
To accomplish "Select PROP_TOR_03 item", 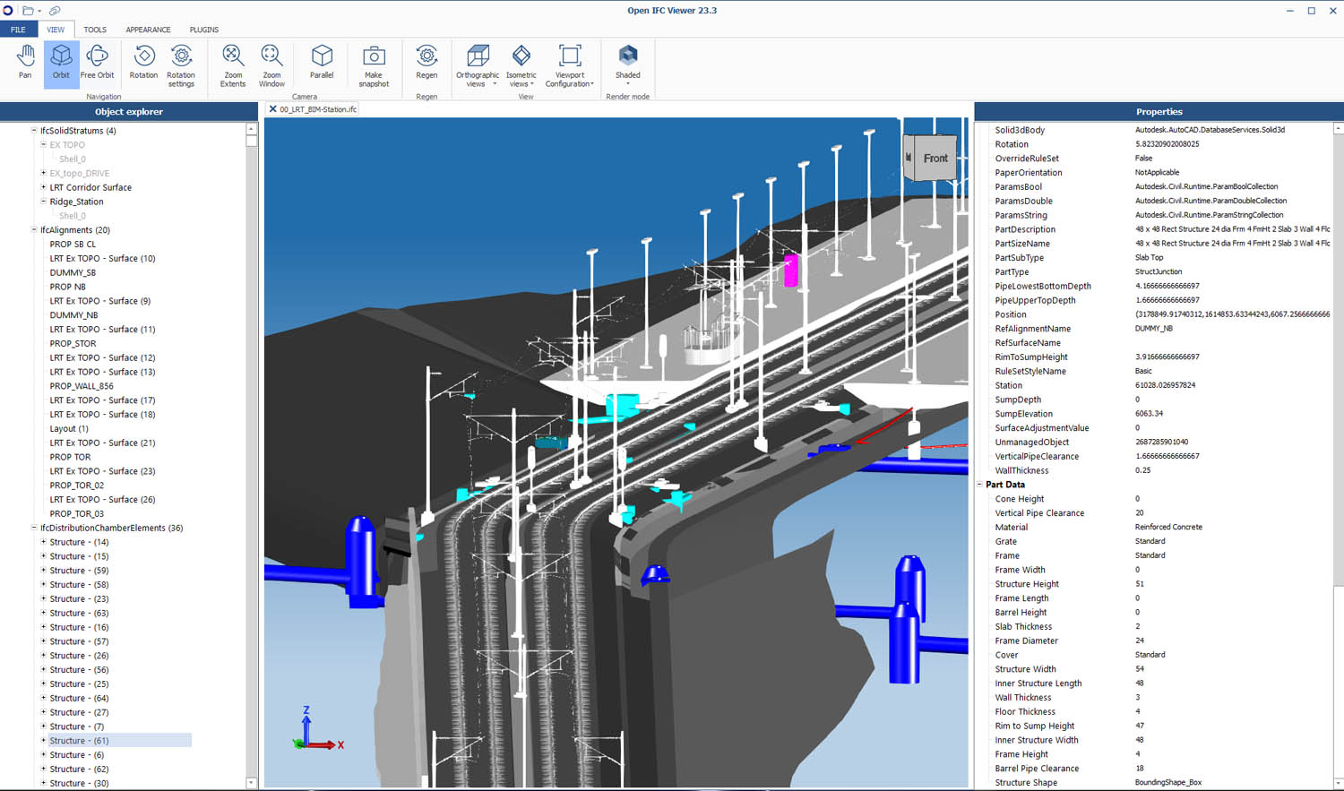I will pos(77,514).
